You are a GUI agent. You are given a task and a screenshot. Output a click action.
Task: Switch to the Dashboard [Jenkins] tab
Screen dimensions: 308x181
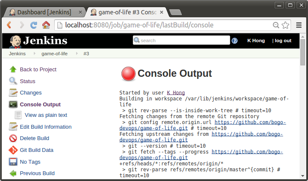pyautogui.click(x=44, y=12)
